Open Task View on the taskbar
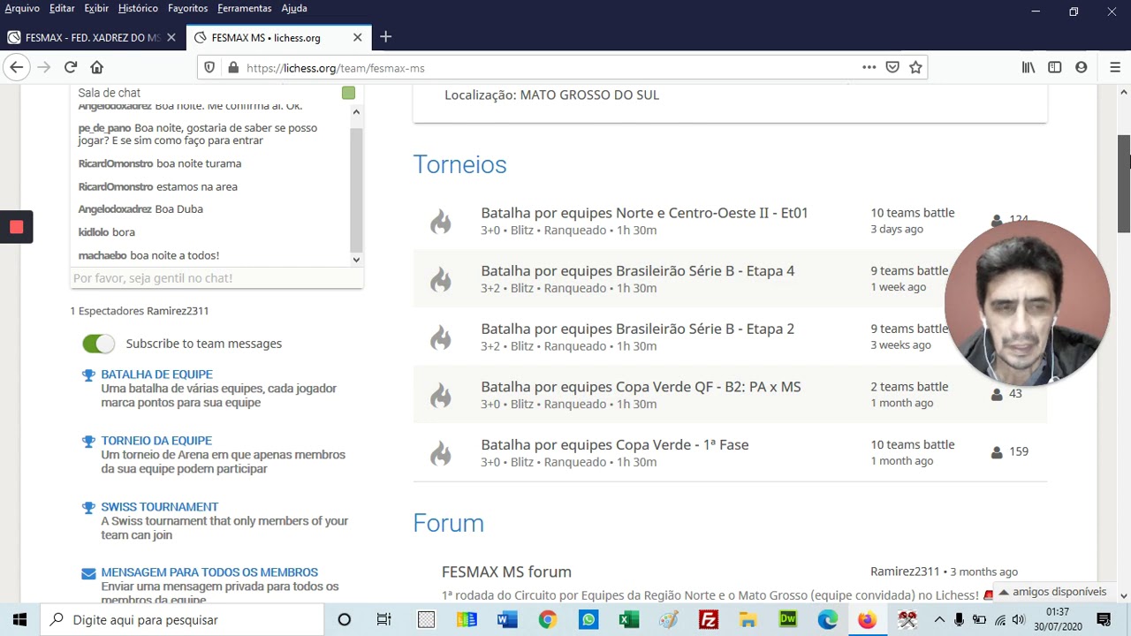Screen dimensions: 1131x636 (383, 620)
